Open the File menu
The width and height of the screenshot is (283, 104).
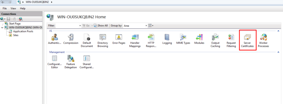point(5,8)
